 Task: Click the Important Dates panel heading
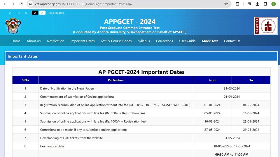click(x=23, y=56)
